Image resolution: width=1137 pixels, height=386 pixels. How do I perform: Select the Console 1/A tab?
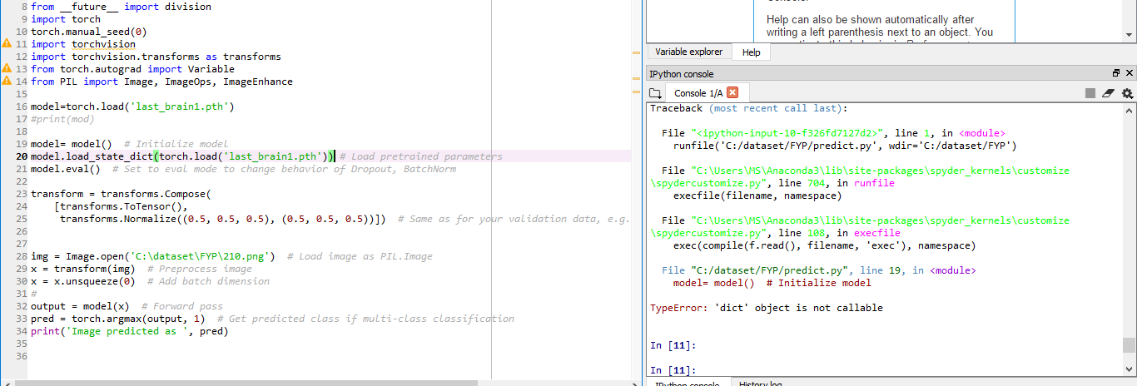699,93
